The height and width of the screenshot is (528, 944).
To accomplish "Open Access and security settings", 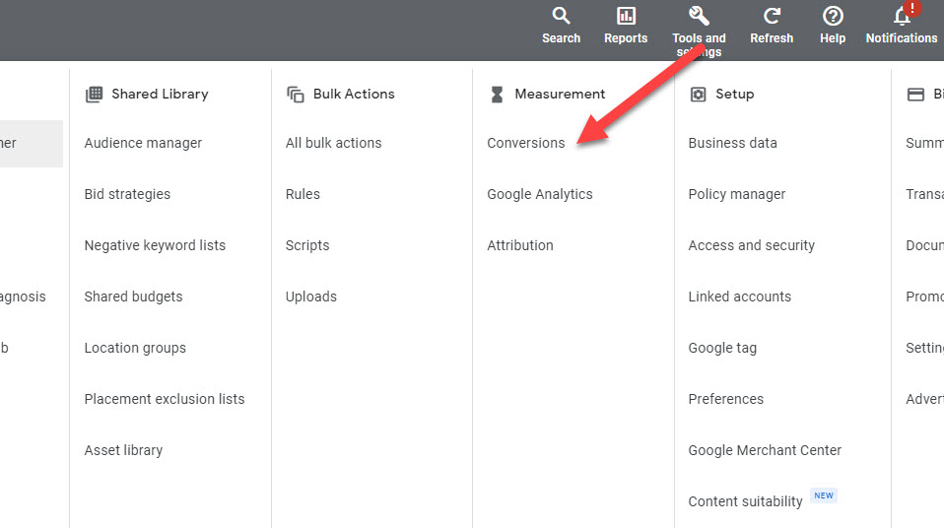I will 751,245.
